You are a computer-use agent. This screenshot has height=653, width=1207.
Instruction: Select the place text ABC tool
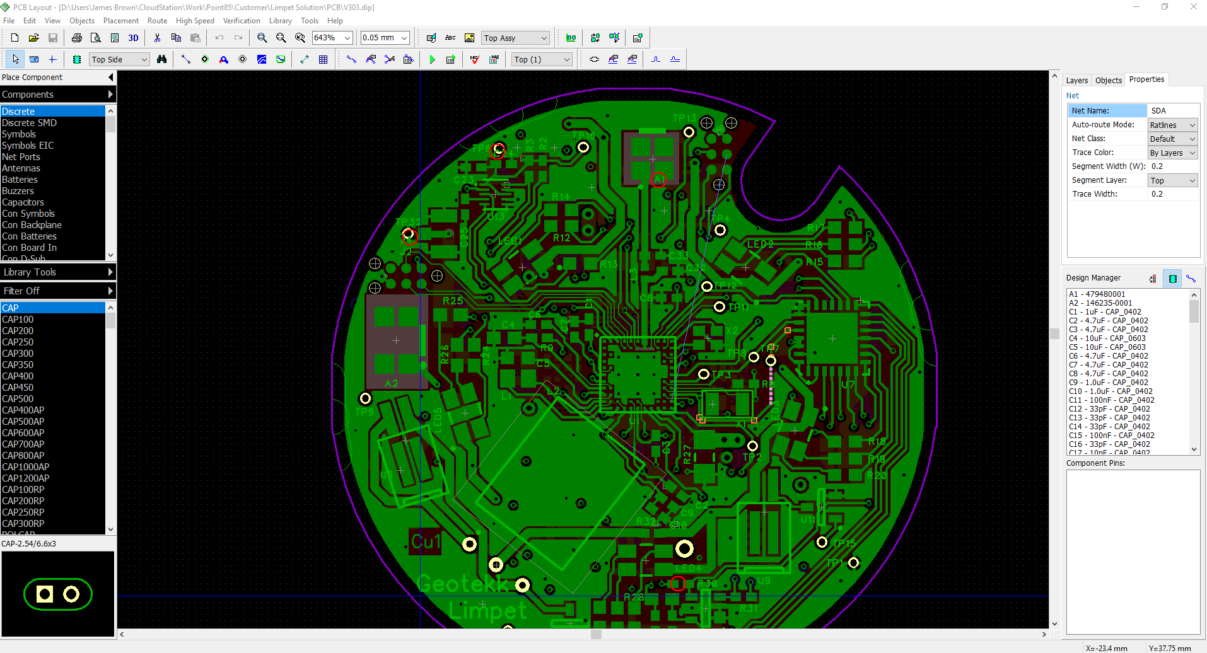[450, 38]
